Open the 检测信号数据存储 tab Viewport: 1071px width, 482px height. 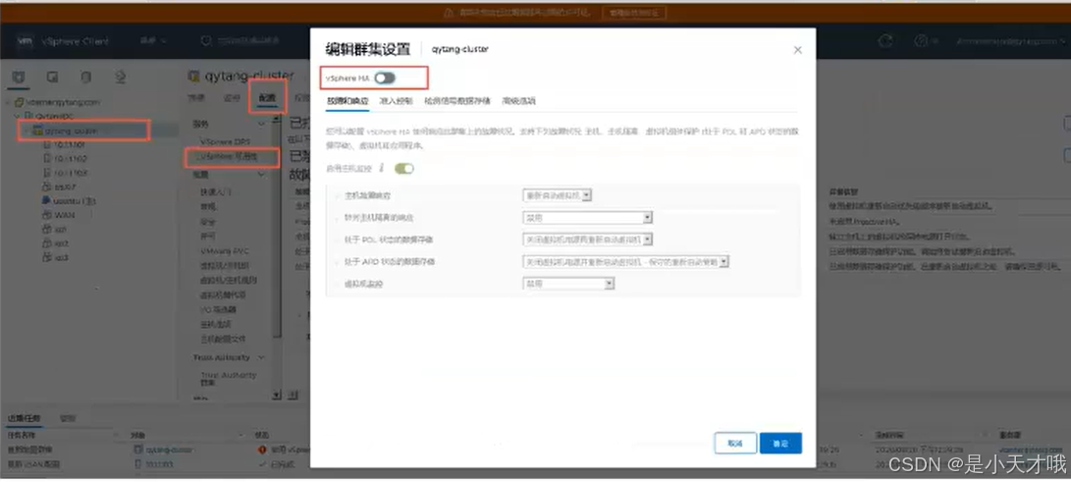(457, 100)
